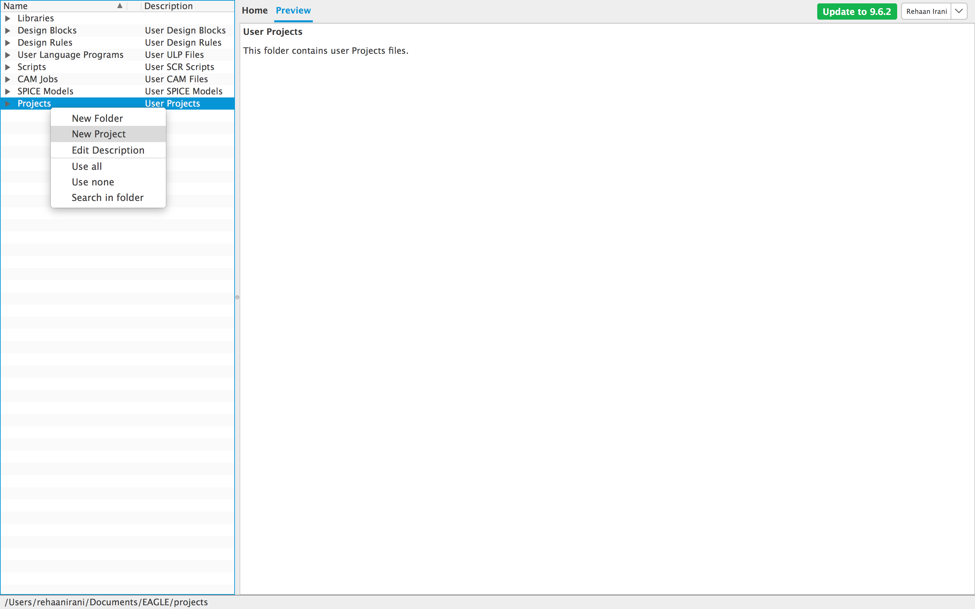Select Edit Description option

tap(108, 150)
